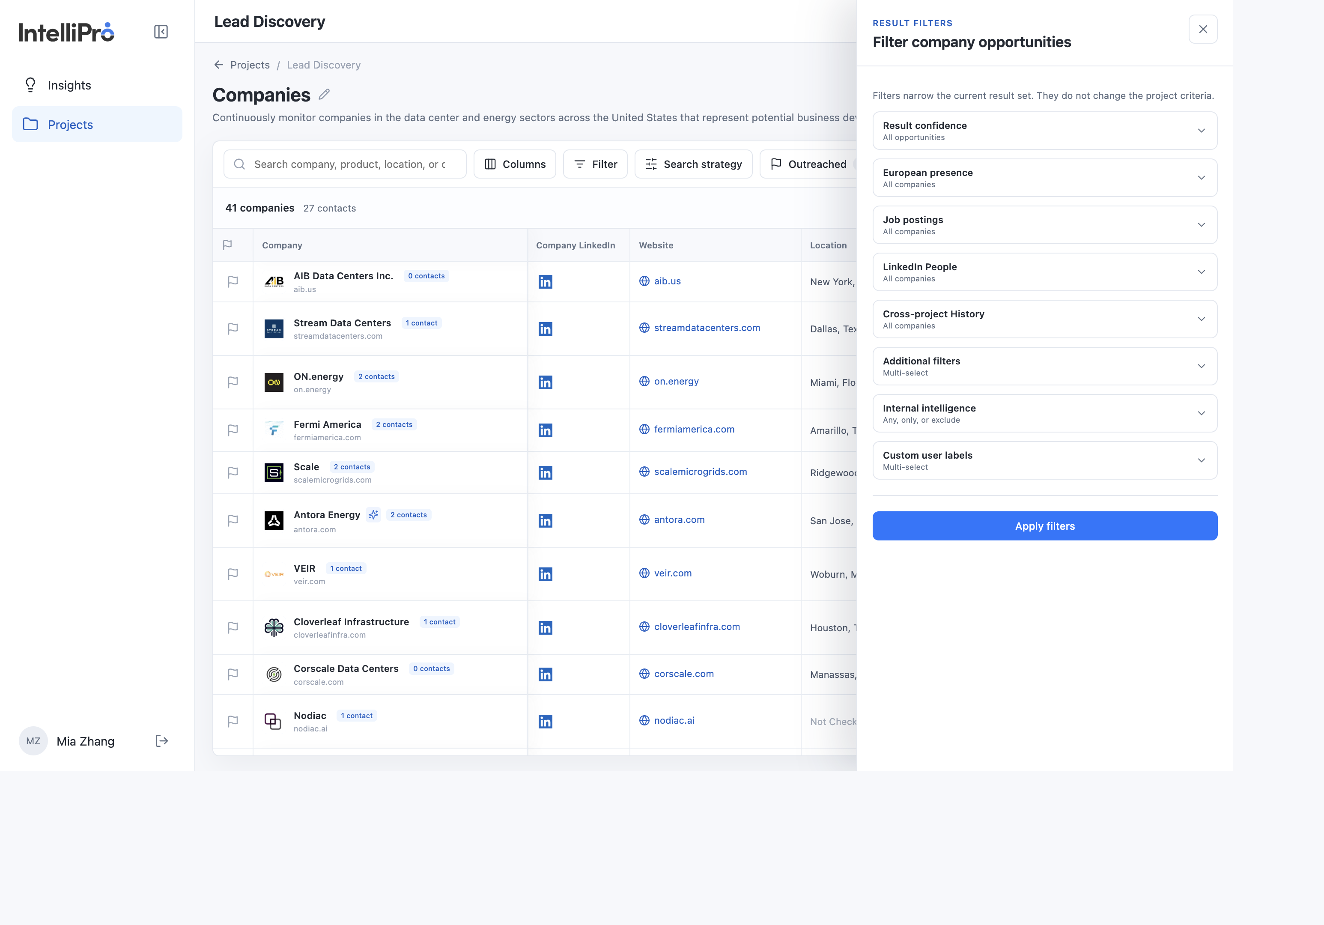This screenshot has width=1324, height=925.
Task: Open the LinkedIn icon for Fermi America
Action: point(545,430)
